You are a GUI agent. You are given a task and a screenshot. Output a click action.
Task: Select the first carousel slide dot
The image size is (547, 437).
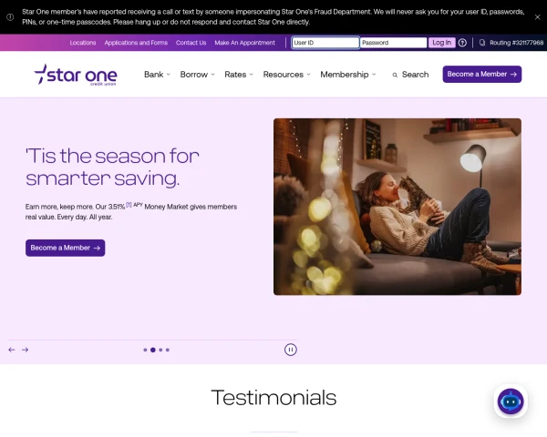(x=145, y=350)
